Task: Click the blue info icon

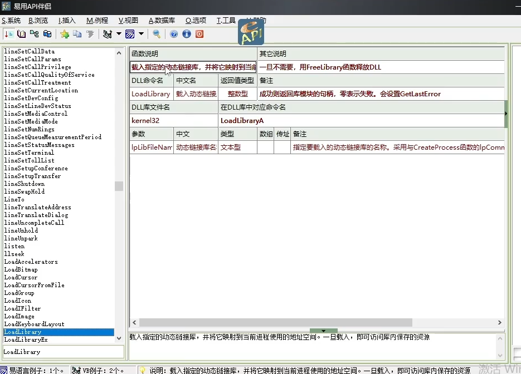Action: (x=187, y=34)
